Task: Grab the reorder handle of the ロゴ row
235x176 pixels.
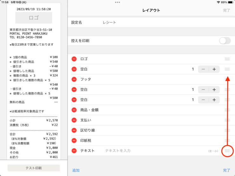Action: pos(227,59)
